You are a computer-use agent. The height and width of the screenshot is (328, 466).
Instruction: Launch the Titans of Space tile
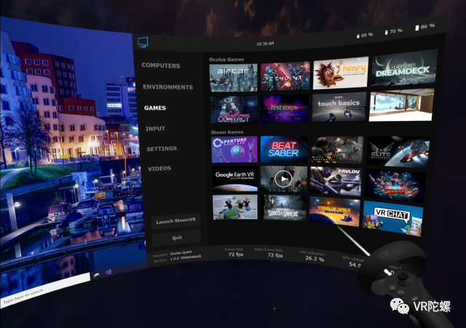[334, 211]
